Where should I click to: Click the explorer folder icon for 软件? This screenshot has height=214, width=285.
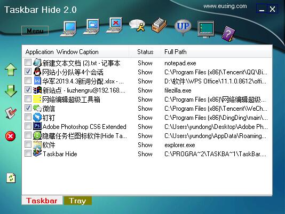click(37, 144)
